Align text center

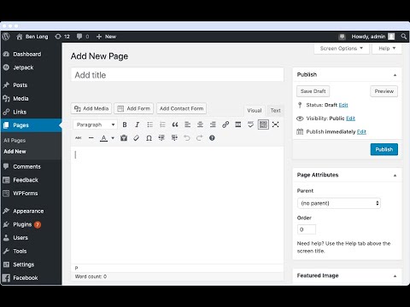(x=200, y=125)
